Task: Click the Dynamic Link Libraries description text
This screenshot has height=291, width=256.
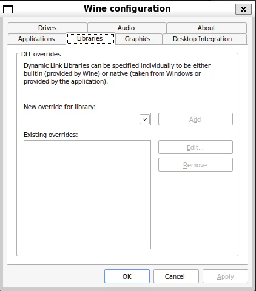Action: (x=117, y=73)
